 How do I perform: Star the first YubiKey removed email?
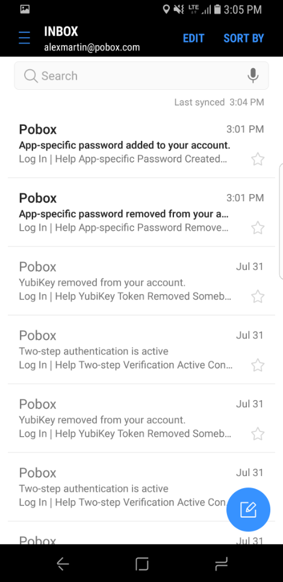(x=258, y=296)
